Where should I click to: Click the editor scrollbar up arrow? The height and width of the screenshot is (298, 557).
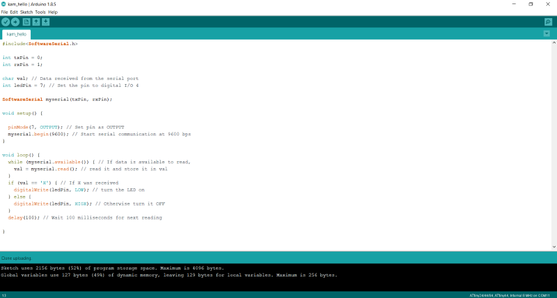pyautogui.click(x=554, y=42)
